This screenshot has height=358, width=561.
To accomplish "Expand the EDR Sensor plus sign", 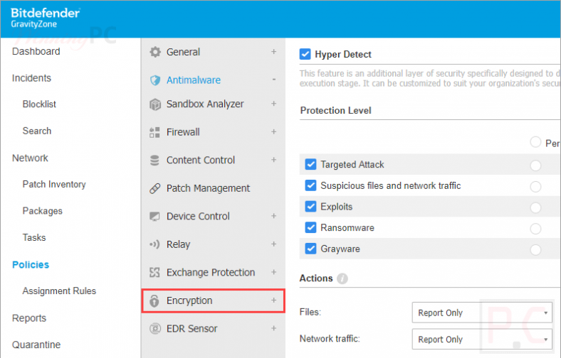I will pos(273,328).
